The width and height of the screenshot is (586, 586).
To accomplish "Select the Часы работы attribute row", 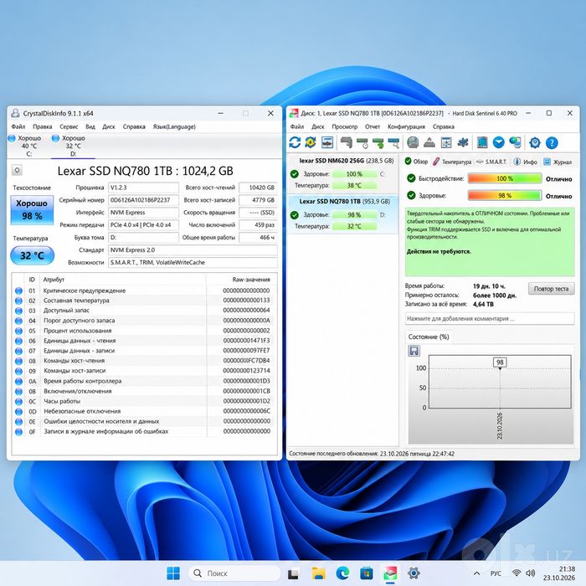I will tap(146, 401).
